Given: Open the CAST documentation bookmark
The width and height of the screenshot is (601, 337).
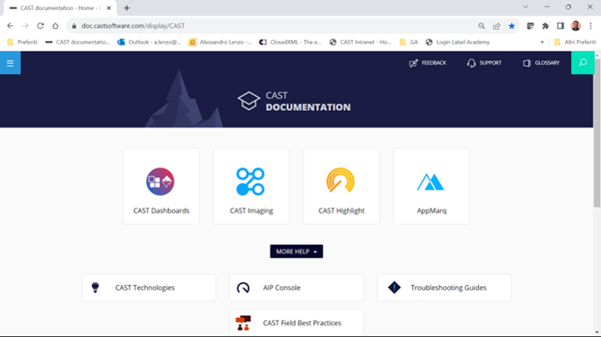Looking at the screenshot, I should click(x=78, y=42).
